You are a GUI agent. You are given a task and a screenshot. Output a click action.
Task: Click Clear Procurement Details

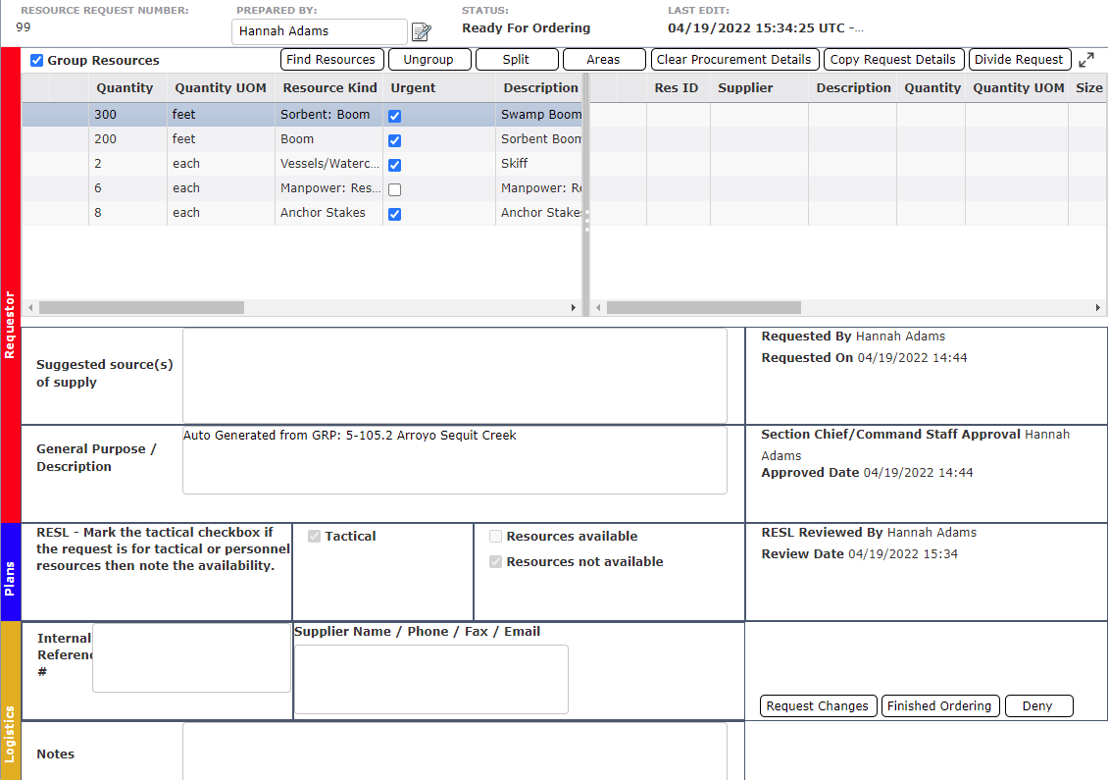[734, 59]
